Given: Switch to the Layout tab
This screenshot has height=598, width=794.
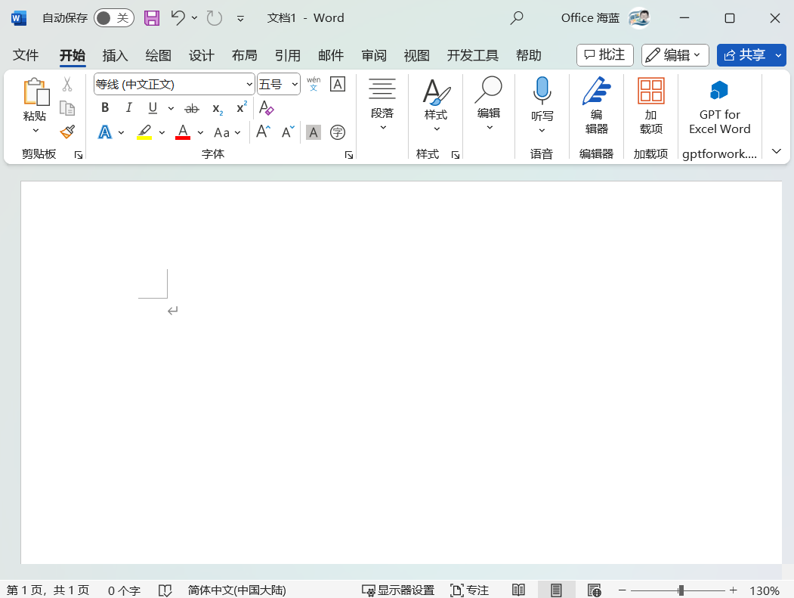Looking at the screenshot, I should [x=245, y=55].
